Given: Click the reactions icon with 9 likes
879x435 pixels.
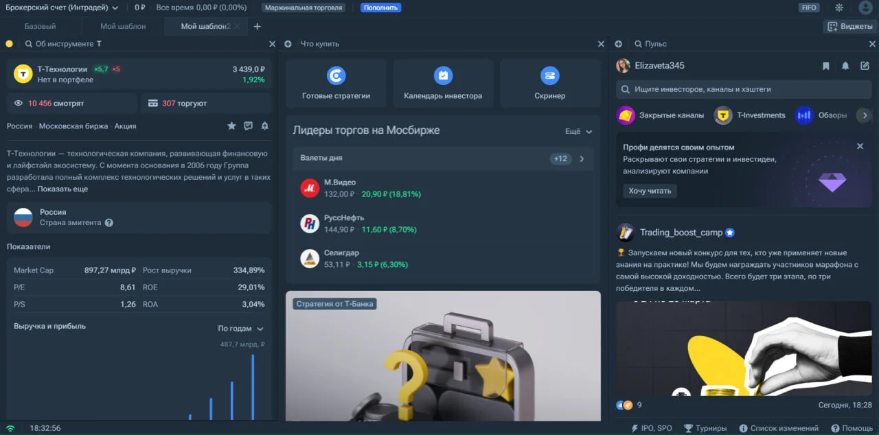Looking at the screenshot, I should (x=625, y=405).
